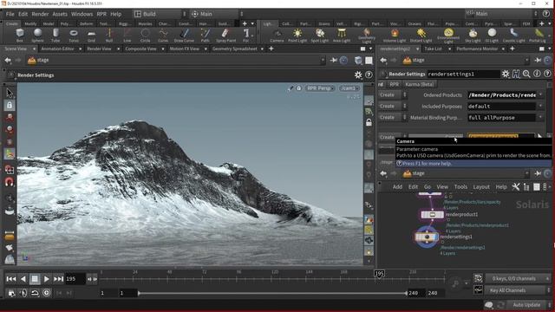Toggle pin on the parameter pane
555x312 pixels.
[x=538, y=61]
